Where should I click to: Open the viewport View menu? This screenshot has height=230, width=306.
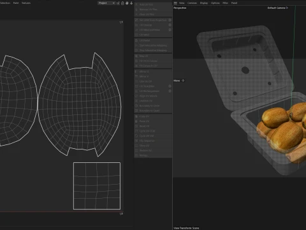tap(182, 3)
